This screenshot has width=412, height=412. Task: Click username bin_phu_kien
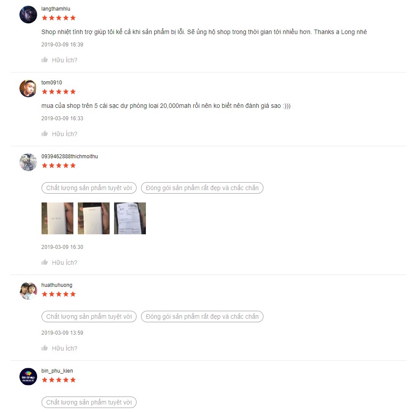click(57, 371)
